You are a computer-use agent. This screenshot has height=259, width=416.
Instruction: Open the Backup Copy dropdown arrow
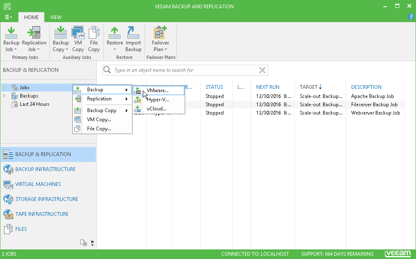[67, 50]
